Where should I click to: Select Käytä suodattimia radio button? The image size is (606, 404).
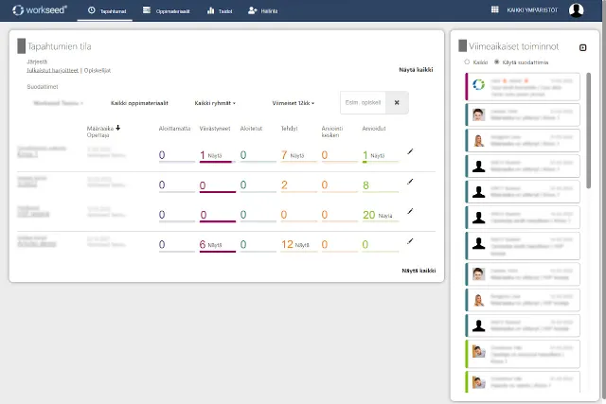[x=496, y=61]
